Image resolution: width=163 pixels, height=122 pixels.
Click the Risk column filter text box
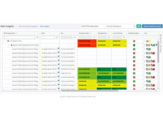[48, 37]
